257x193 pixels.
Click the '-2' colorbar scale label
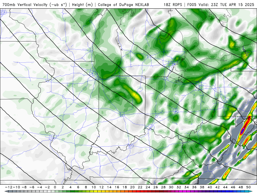tap(47, 187)
